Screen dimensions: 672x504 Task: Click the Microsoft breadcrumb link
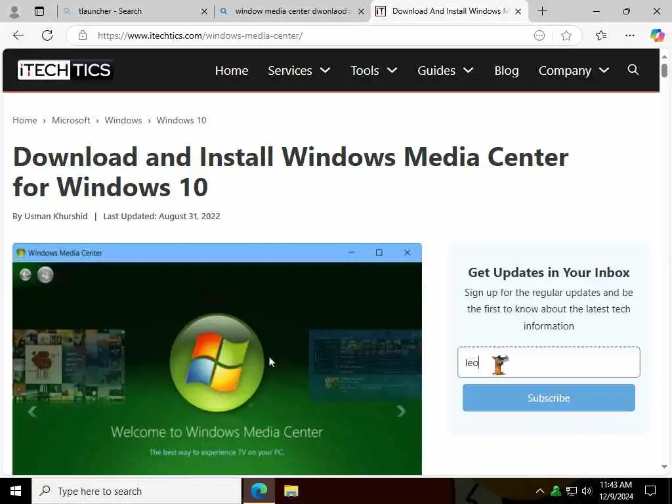point(71,120)
